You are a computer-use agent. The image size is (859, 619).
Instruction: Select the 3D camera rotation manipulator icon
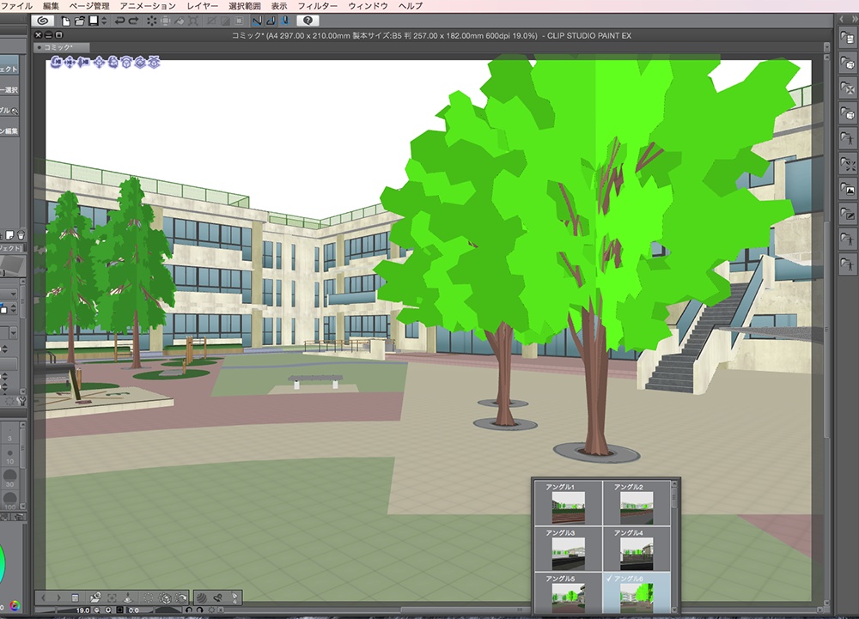click(55, 64)
